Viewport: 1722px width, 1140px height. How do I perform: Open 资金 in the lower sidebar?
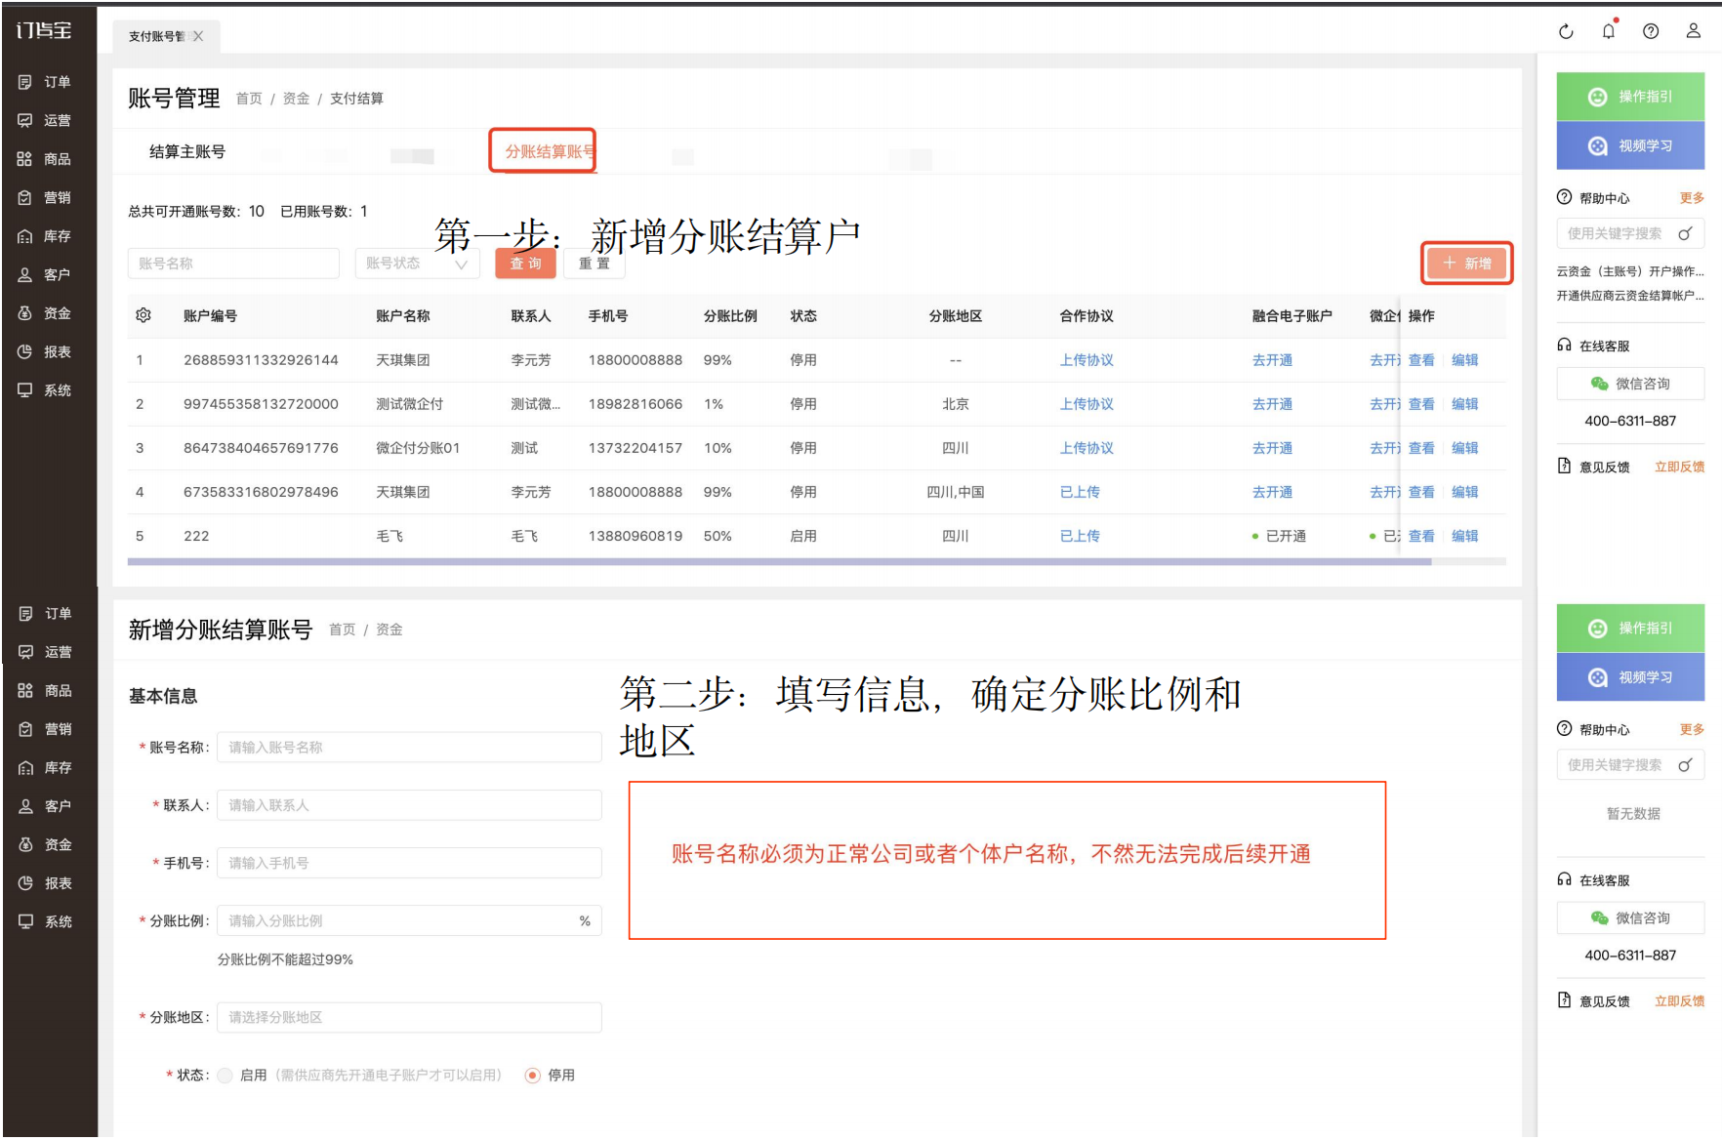(45, 845)
